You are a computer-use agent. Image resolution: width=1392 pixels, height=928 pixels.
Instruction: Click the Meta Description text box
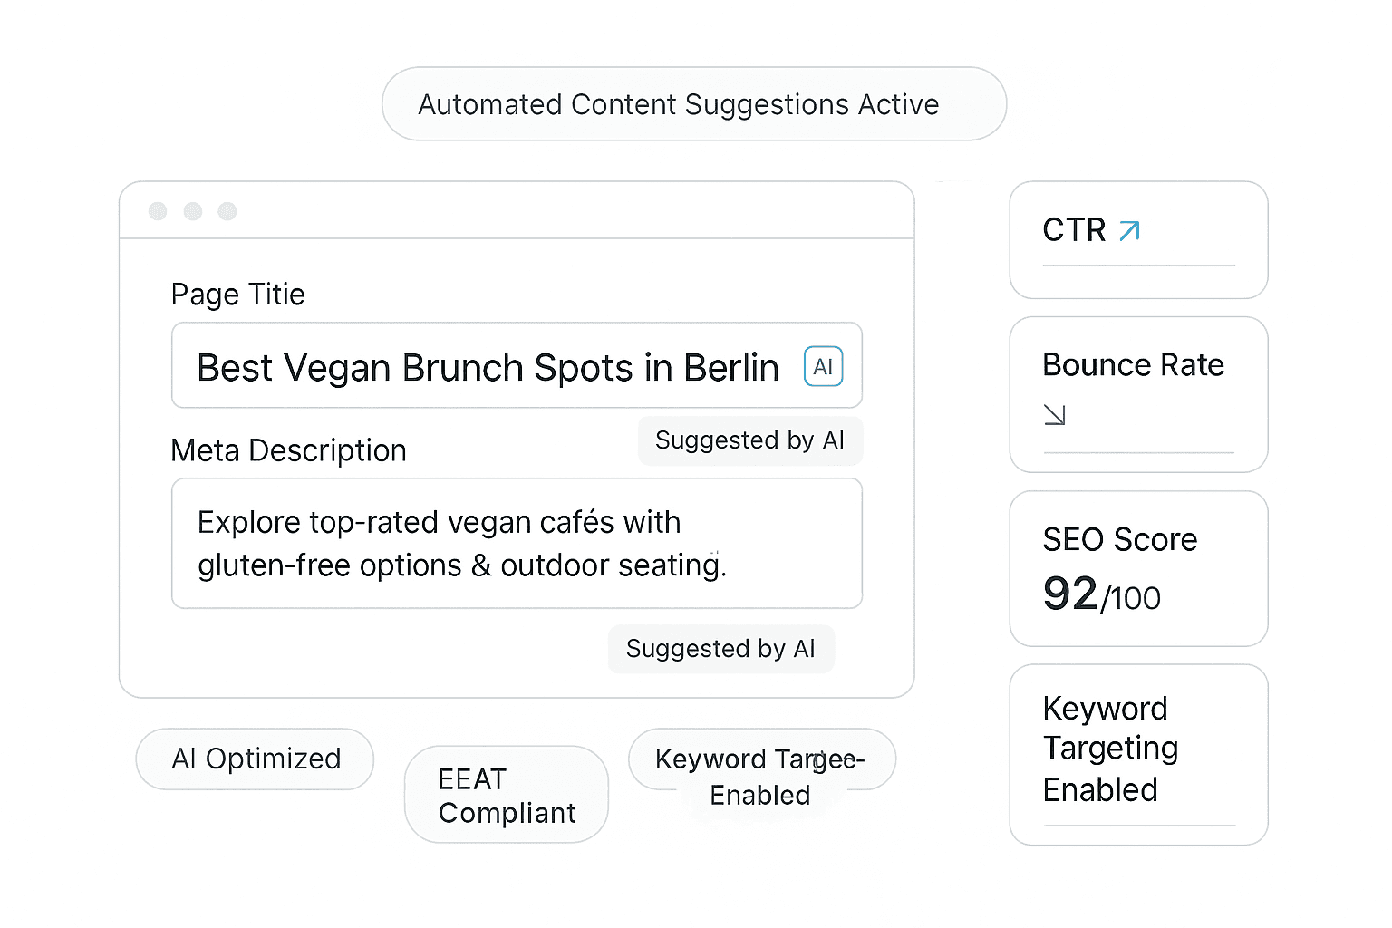[x=517, y=544]
